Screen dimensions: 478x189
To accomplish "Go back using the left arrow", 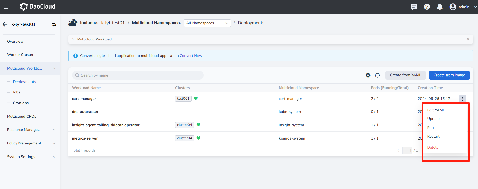I will (x=5, y=24).
